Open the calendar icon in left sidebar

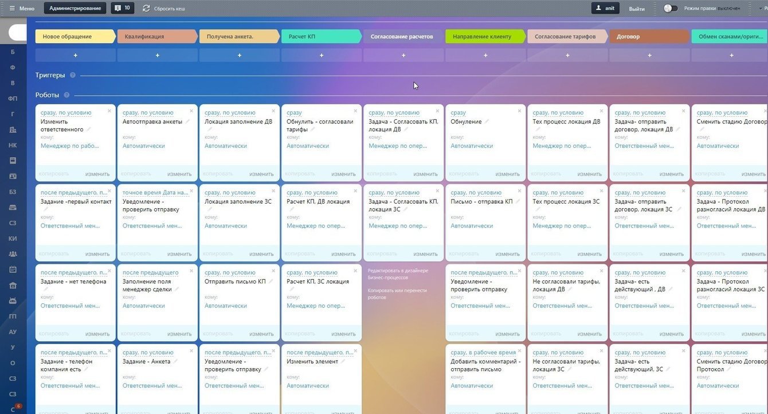[x=13, y=269]
